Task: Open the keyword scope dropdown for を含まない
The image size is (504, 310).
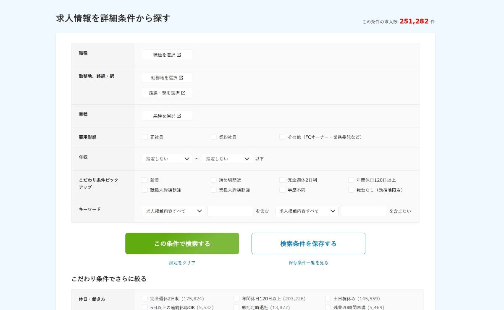Action: pos(307,211)
